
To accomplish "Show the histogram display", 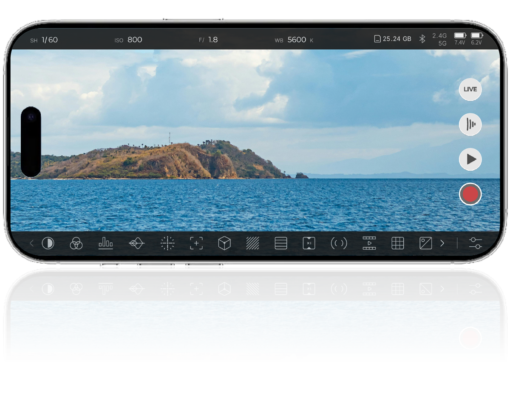I will point(106,243).
